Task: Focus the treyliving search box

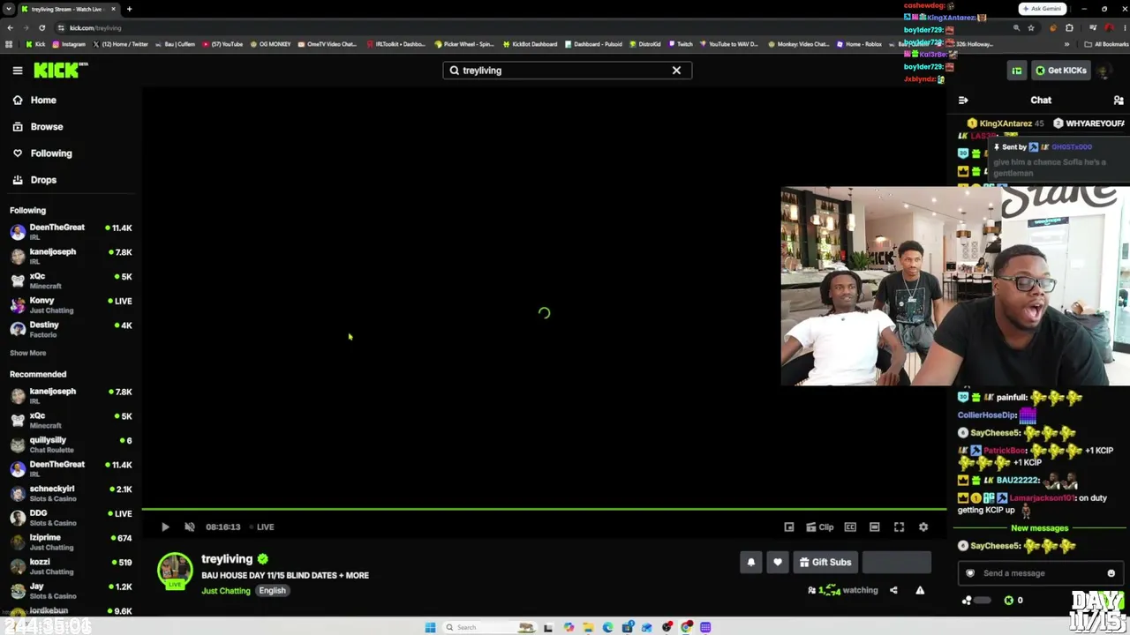Action: click(567, 71)
